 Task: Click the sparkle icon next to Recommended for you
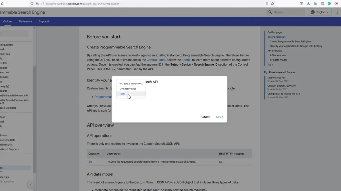pos(265,72)
